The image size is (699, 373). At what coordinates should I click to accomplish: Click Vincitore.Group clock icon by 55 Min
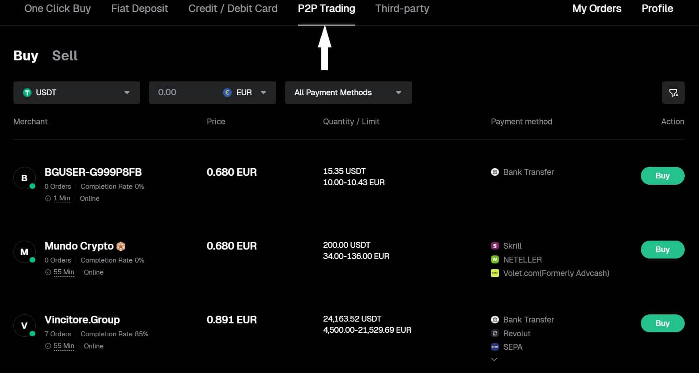(x=48, y=346)
